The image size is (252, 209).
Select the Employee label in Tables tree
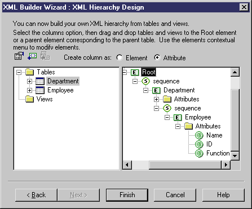point(60,90)
